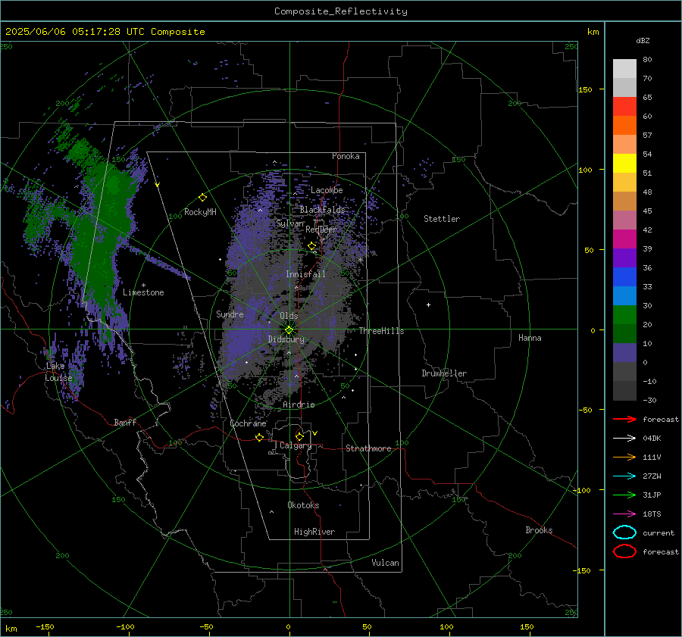The height and width of the screenshot is (637, 682).
Task: Click the dBZ legend heading
Action: pyautogui.click(x=643, y=40)
